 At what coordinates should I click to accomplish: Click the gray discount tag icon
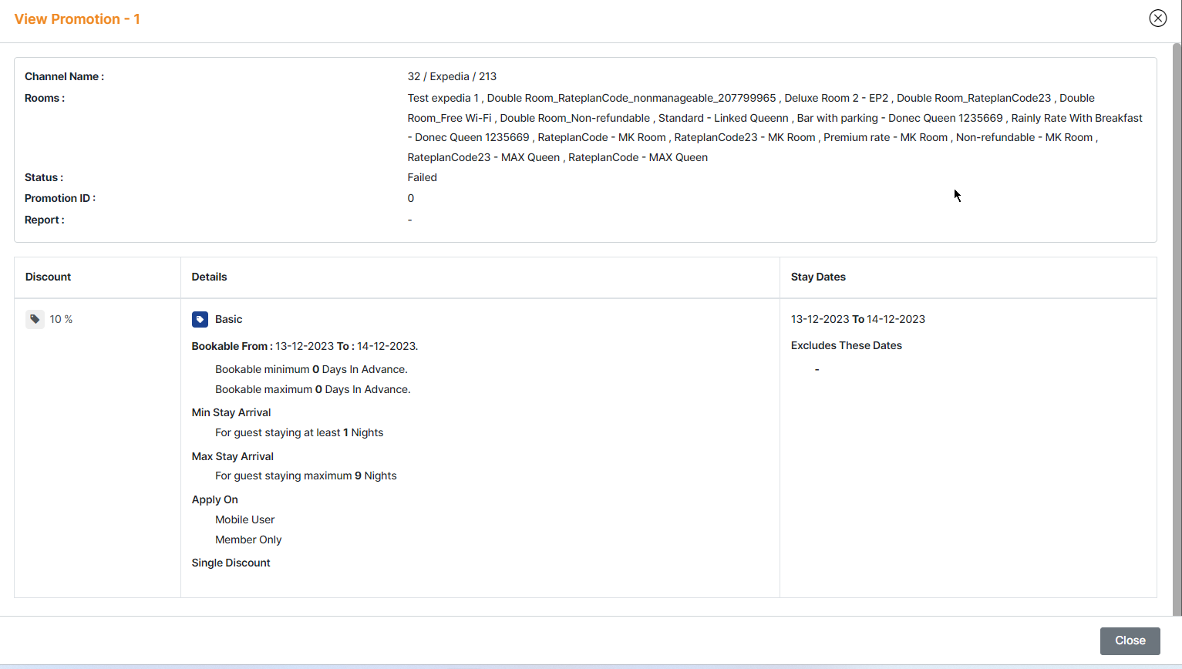[35, 319]
